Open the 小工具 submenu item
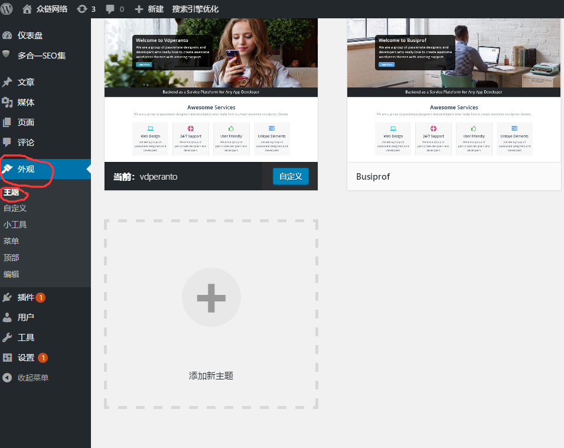This screenshot has width=564, height=448. click(x=15, y=225)
